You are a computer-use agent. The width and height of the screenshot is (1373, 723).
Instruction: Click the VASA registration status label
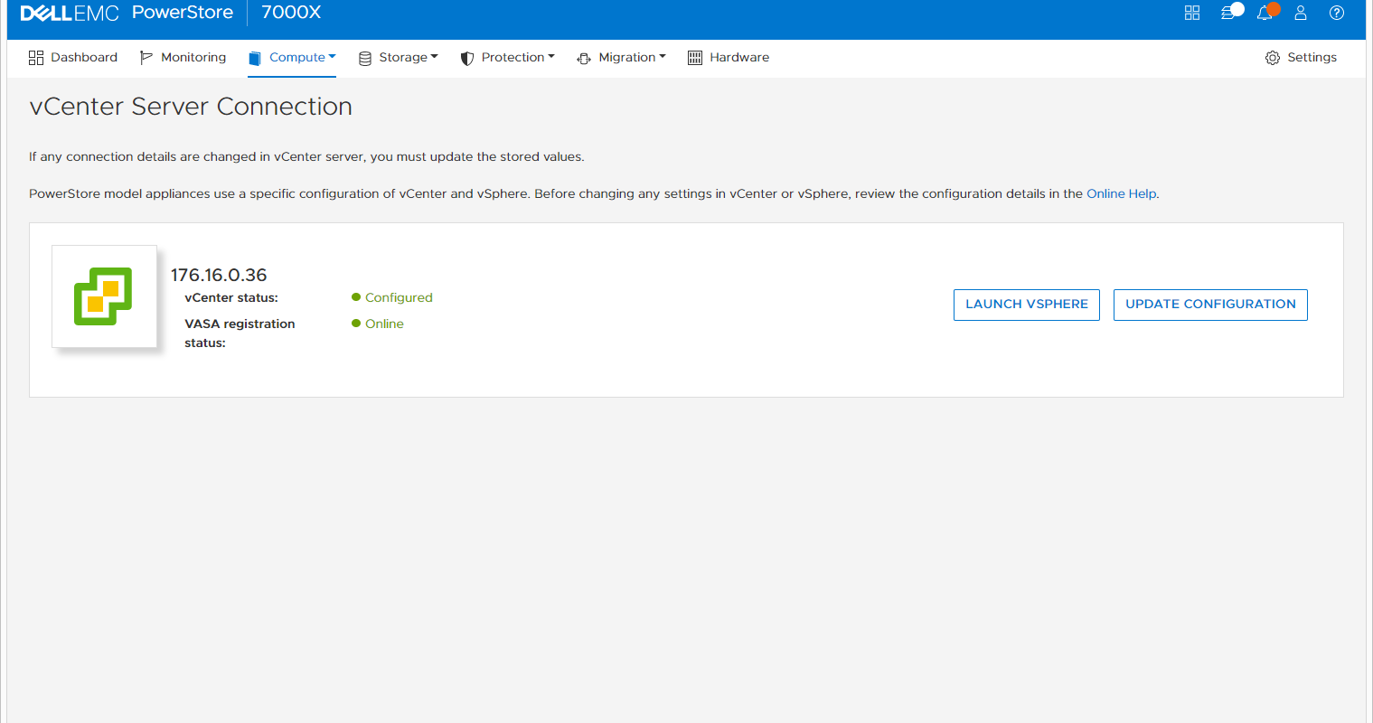[x=240, y=333]
